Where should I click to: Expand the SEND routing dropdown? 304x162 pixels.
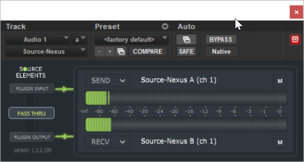(107, 80)
